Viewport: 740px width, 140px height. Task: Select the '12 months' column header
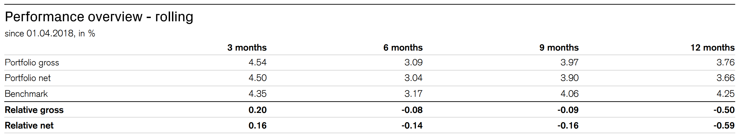click(x=712, y=47)
